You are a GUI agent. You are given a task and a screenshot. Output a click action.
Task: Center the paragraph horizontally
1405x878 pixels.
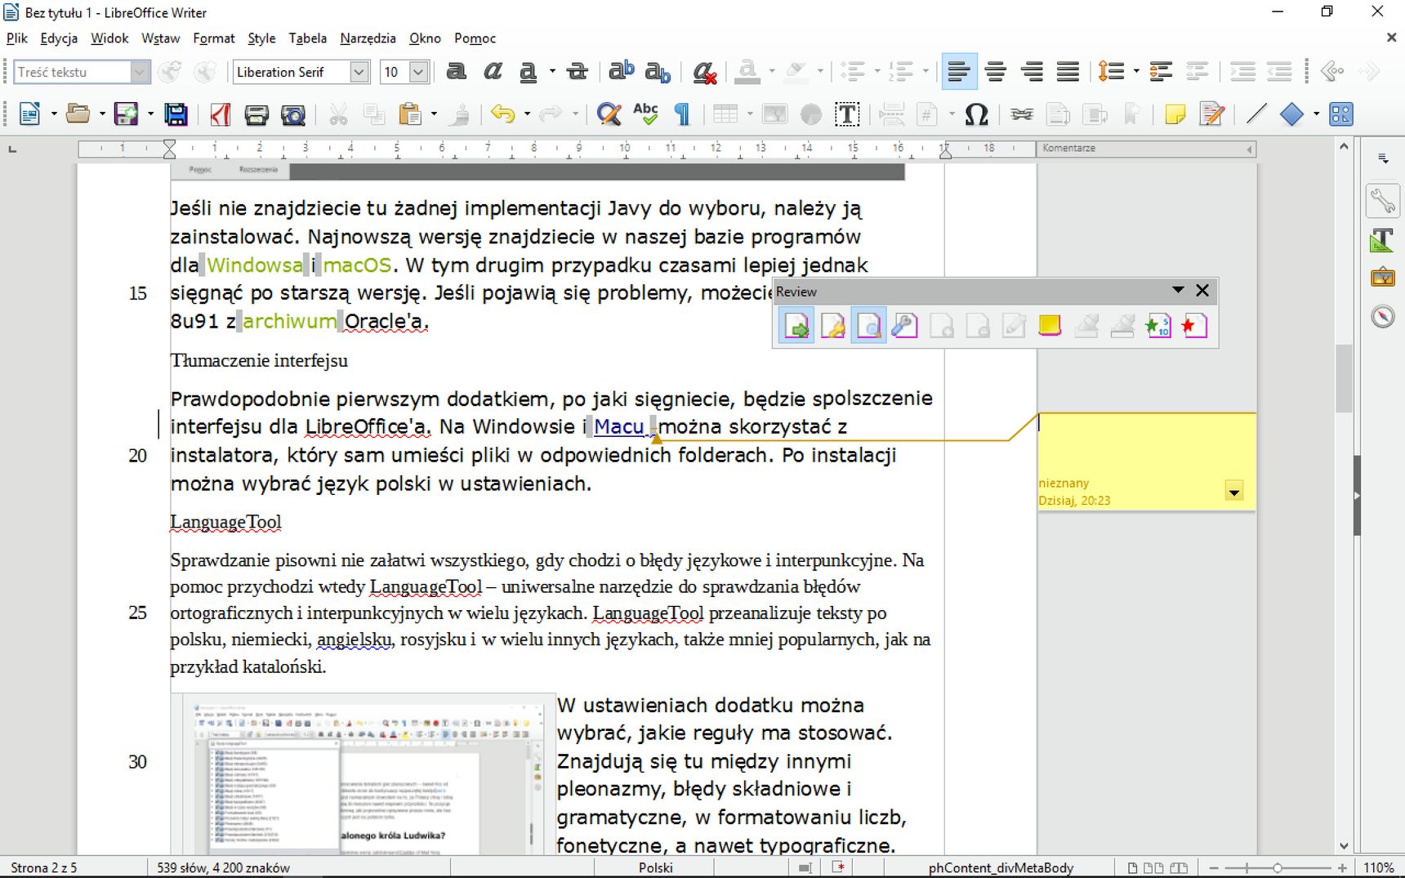pos(996,72)
